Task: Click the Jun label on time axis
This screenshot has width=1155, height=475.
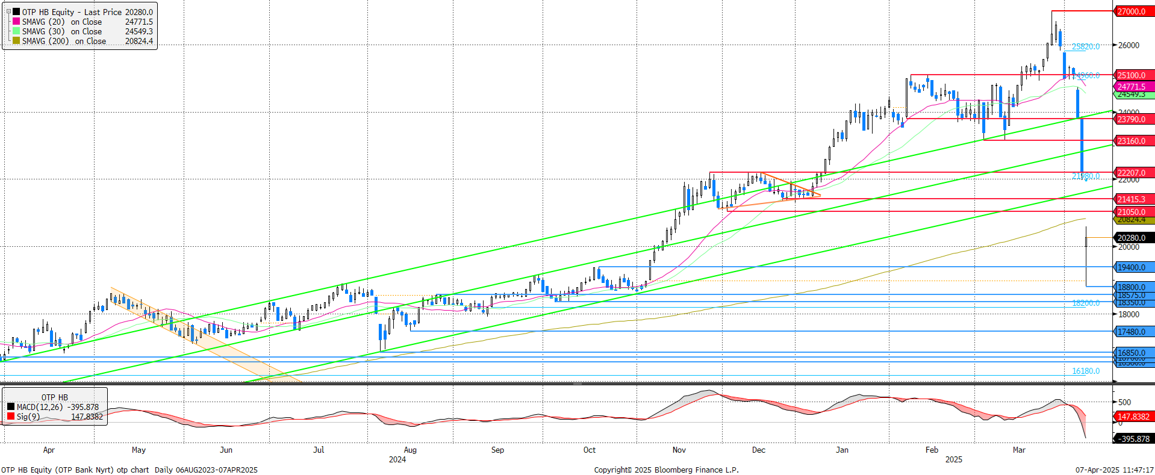Action: tap(226, 450)
